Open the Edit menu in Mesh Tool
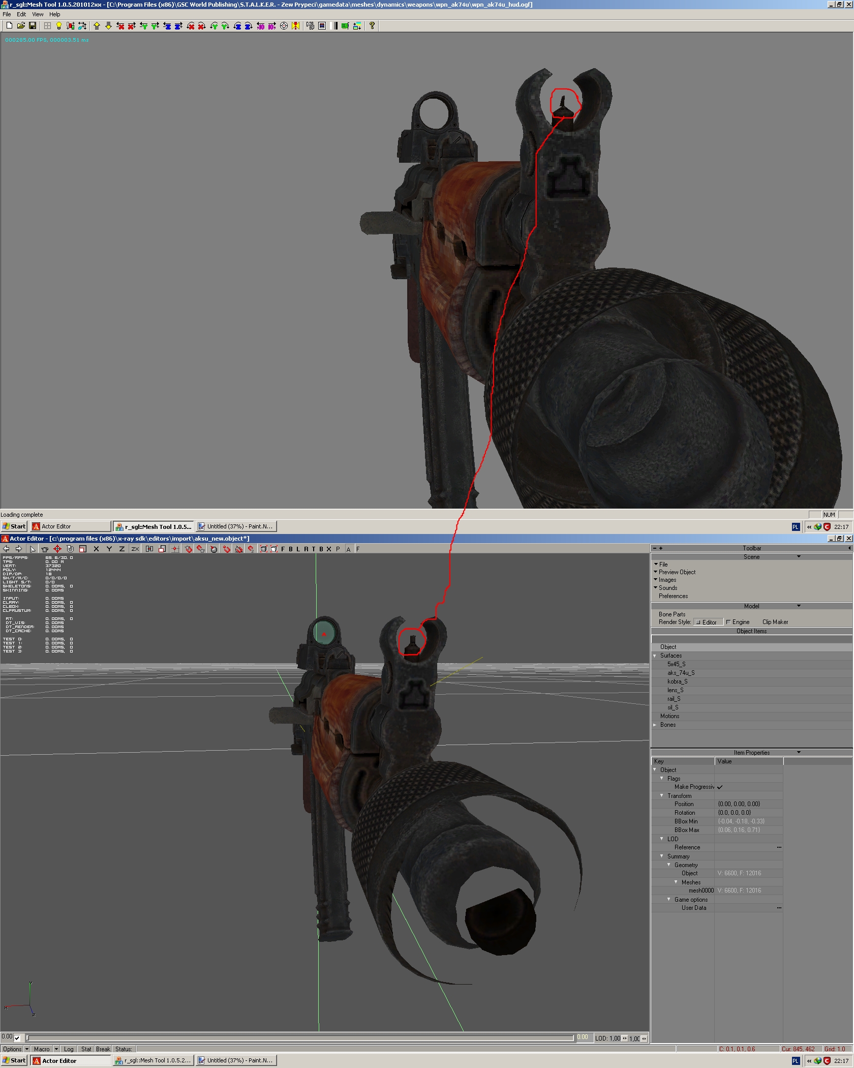Image resolution: width=854 pixels, height=1068 pixels. [x=21, y=14]
